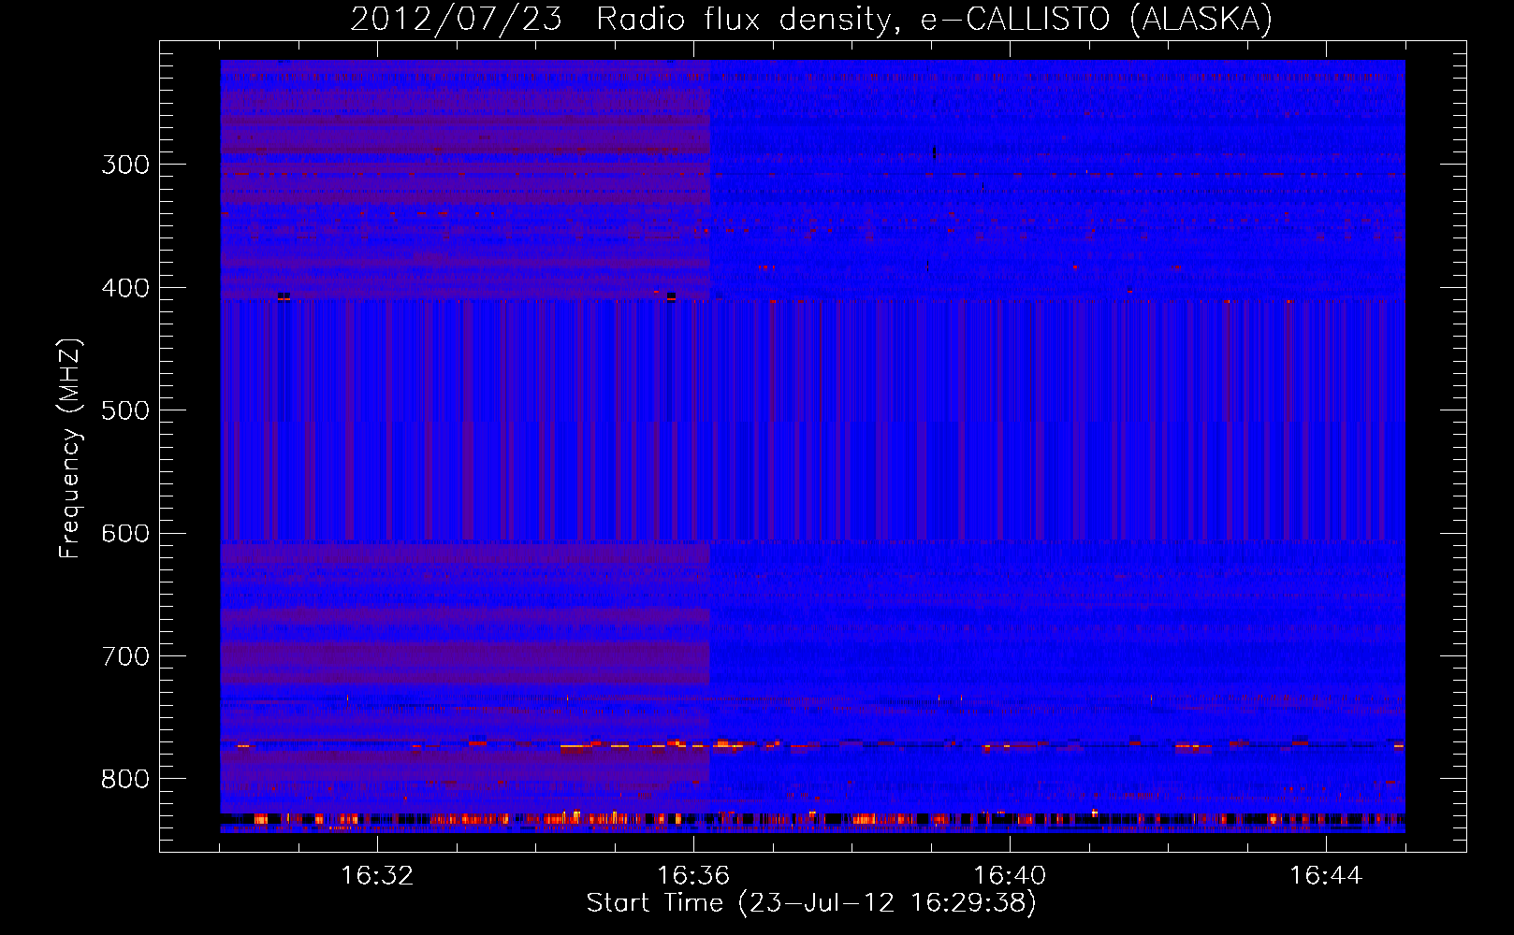The width and height of the screenshot is (1514, 935).
Task: Click the 700 frequency tick label
Action: click(x=125, y=656)
